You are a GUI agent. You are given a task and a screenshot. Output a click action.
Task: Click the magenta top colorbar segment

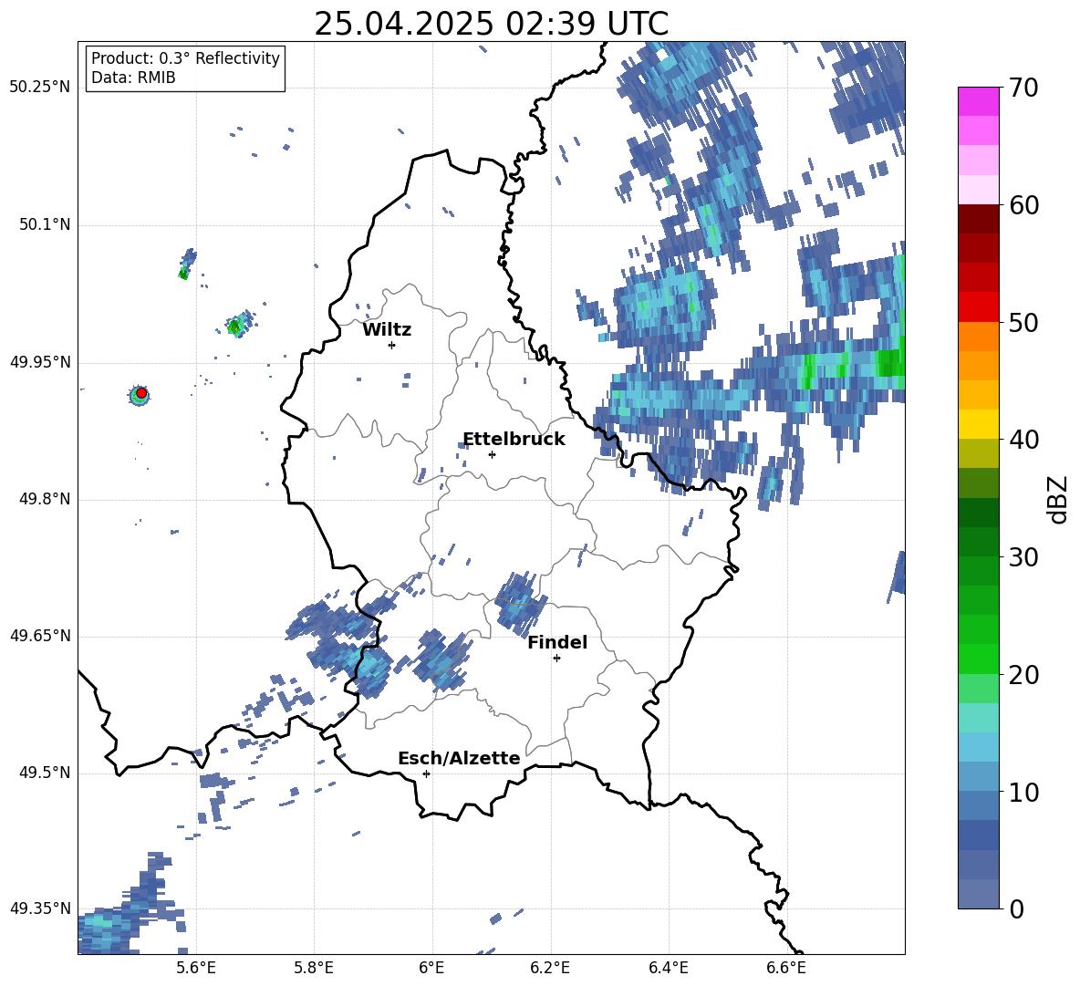point(978,102)
